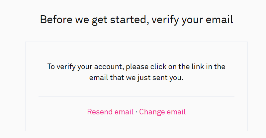Click the dot separator between the pink links
The height and width of the screenshot is (138, 266).
(x=136, y=112)
